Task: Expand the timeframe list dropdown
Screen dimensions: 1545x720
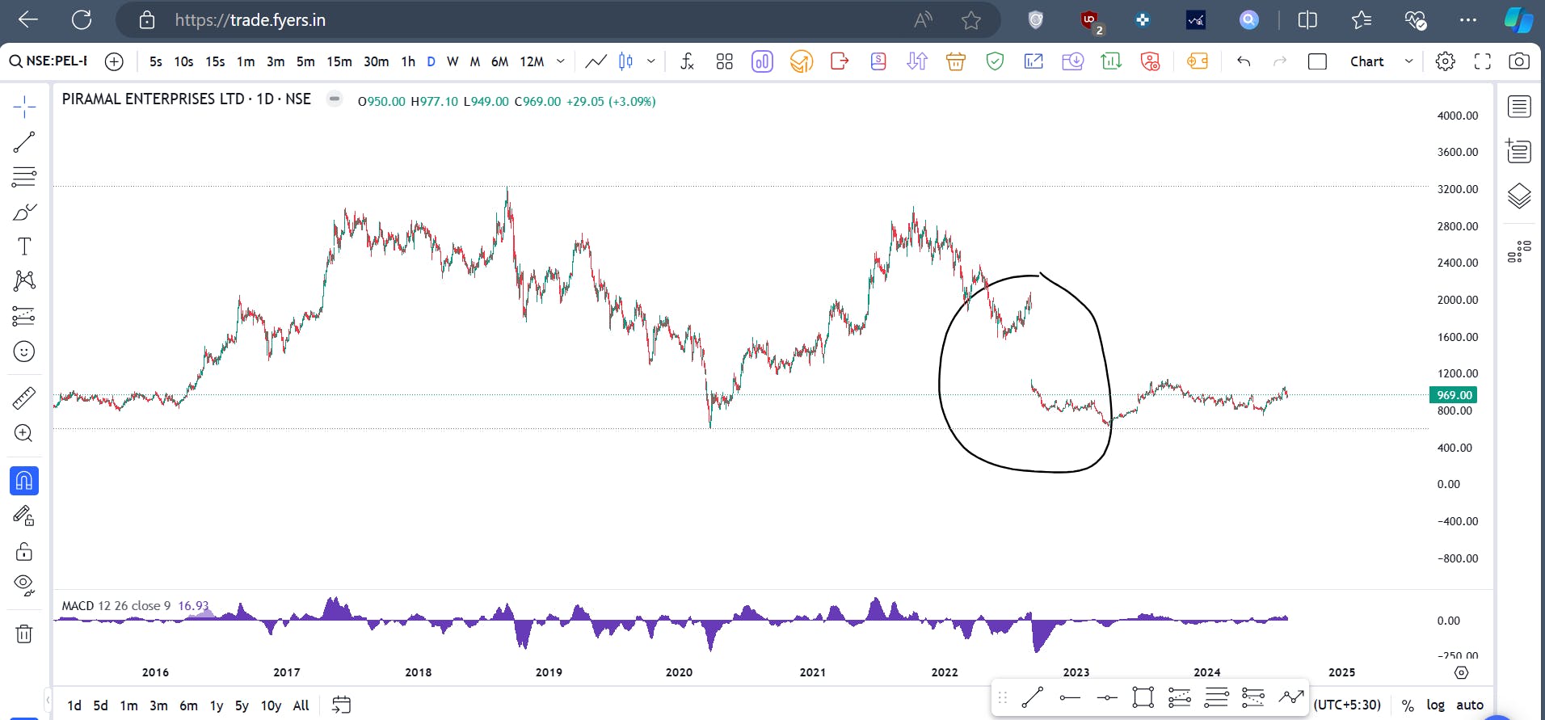Action: pos(561,61)
